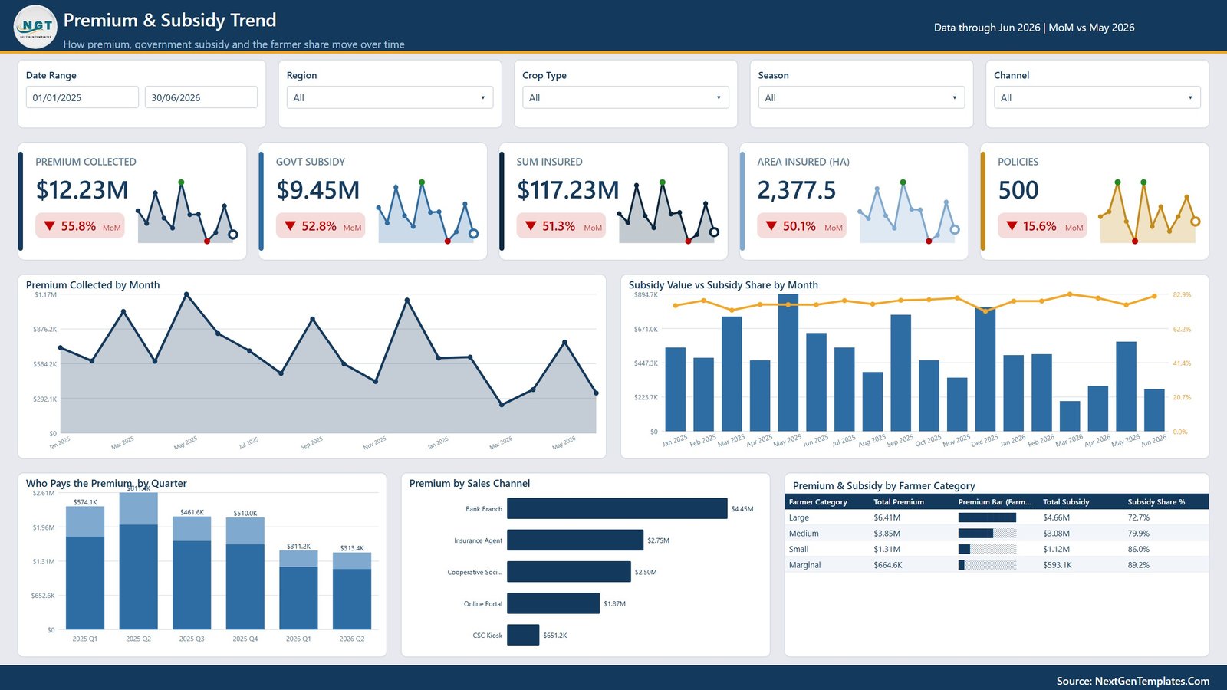The image size is (1227, 690).
Task: Click the Large row premium data bar
Action: [x=988, y=517]
